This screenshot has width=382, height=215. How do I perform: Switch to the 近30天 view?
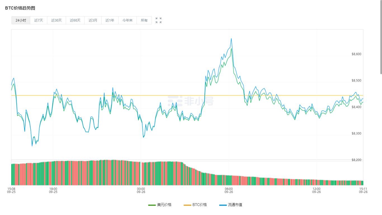56,20
